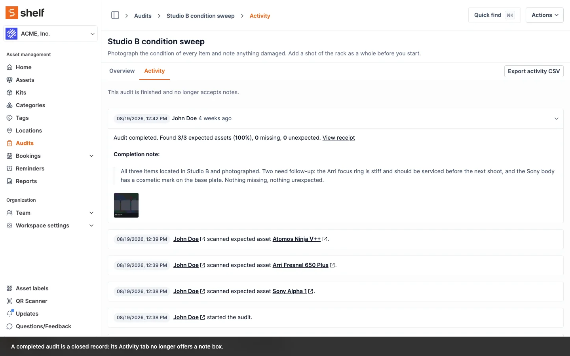Open John Doe link in Arri Fresnel row
Viewport: 570px width, 356px height.
(186, 265)
